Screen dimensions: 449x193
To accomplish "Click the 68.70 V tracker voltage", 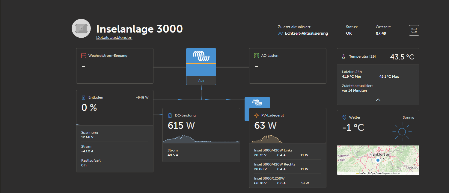I will click(260, 183).
